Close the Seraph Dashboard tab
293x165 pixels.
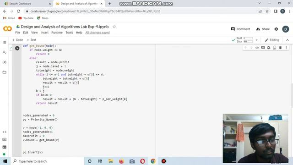coord(50,4)
